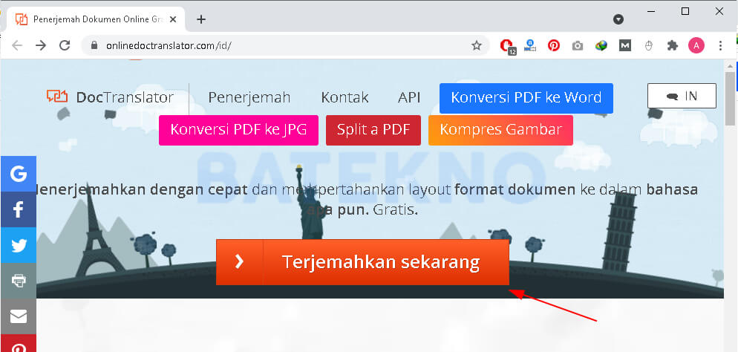Open the camera screenshot extension

click(x=578, y=45)
